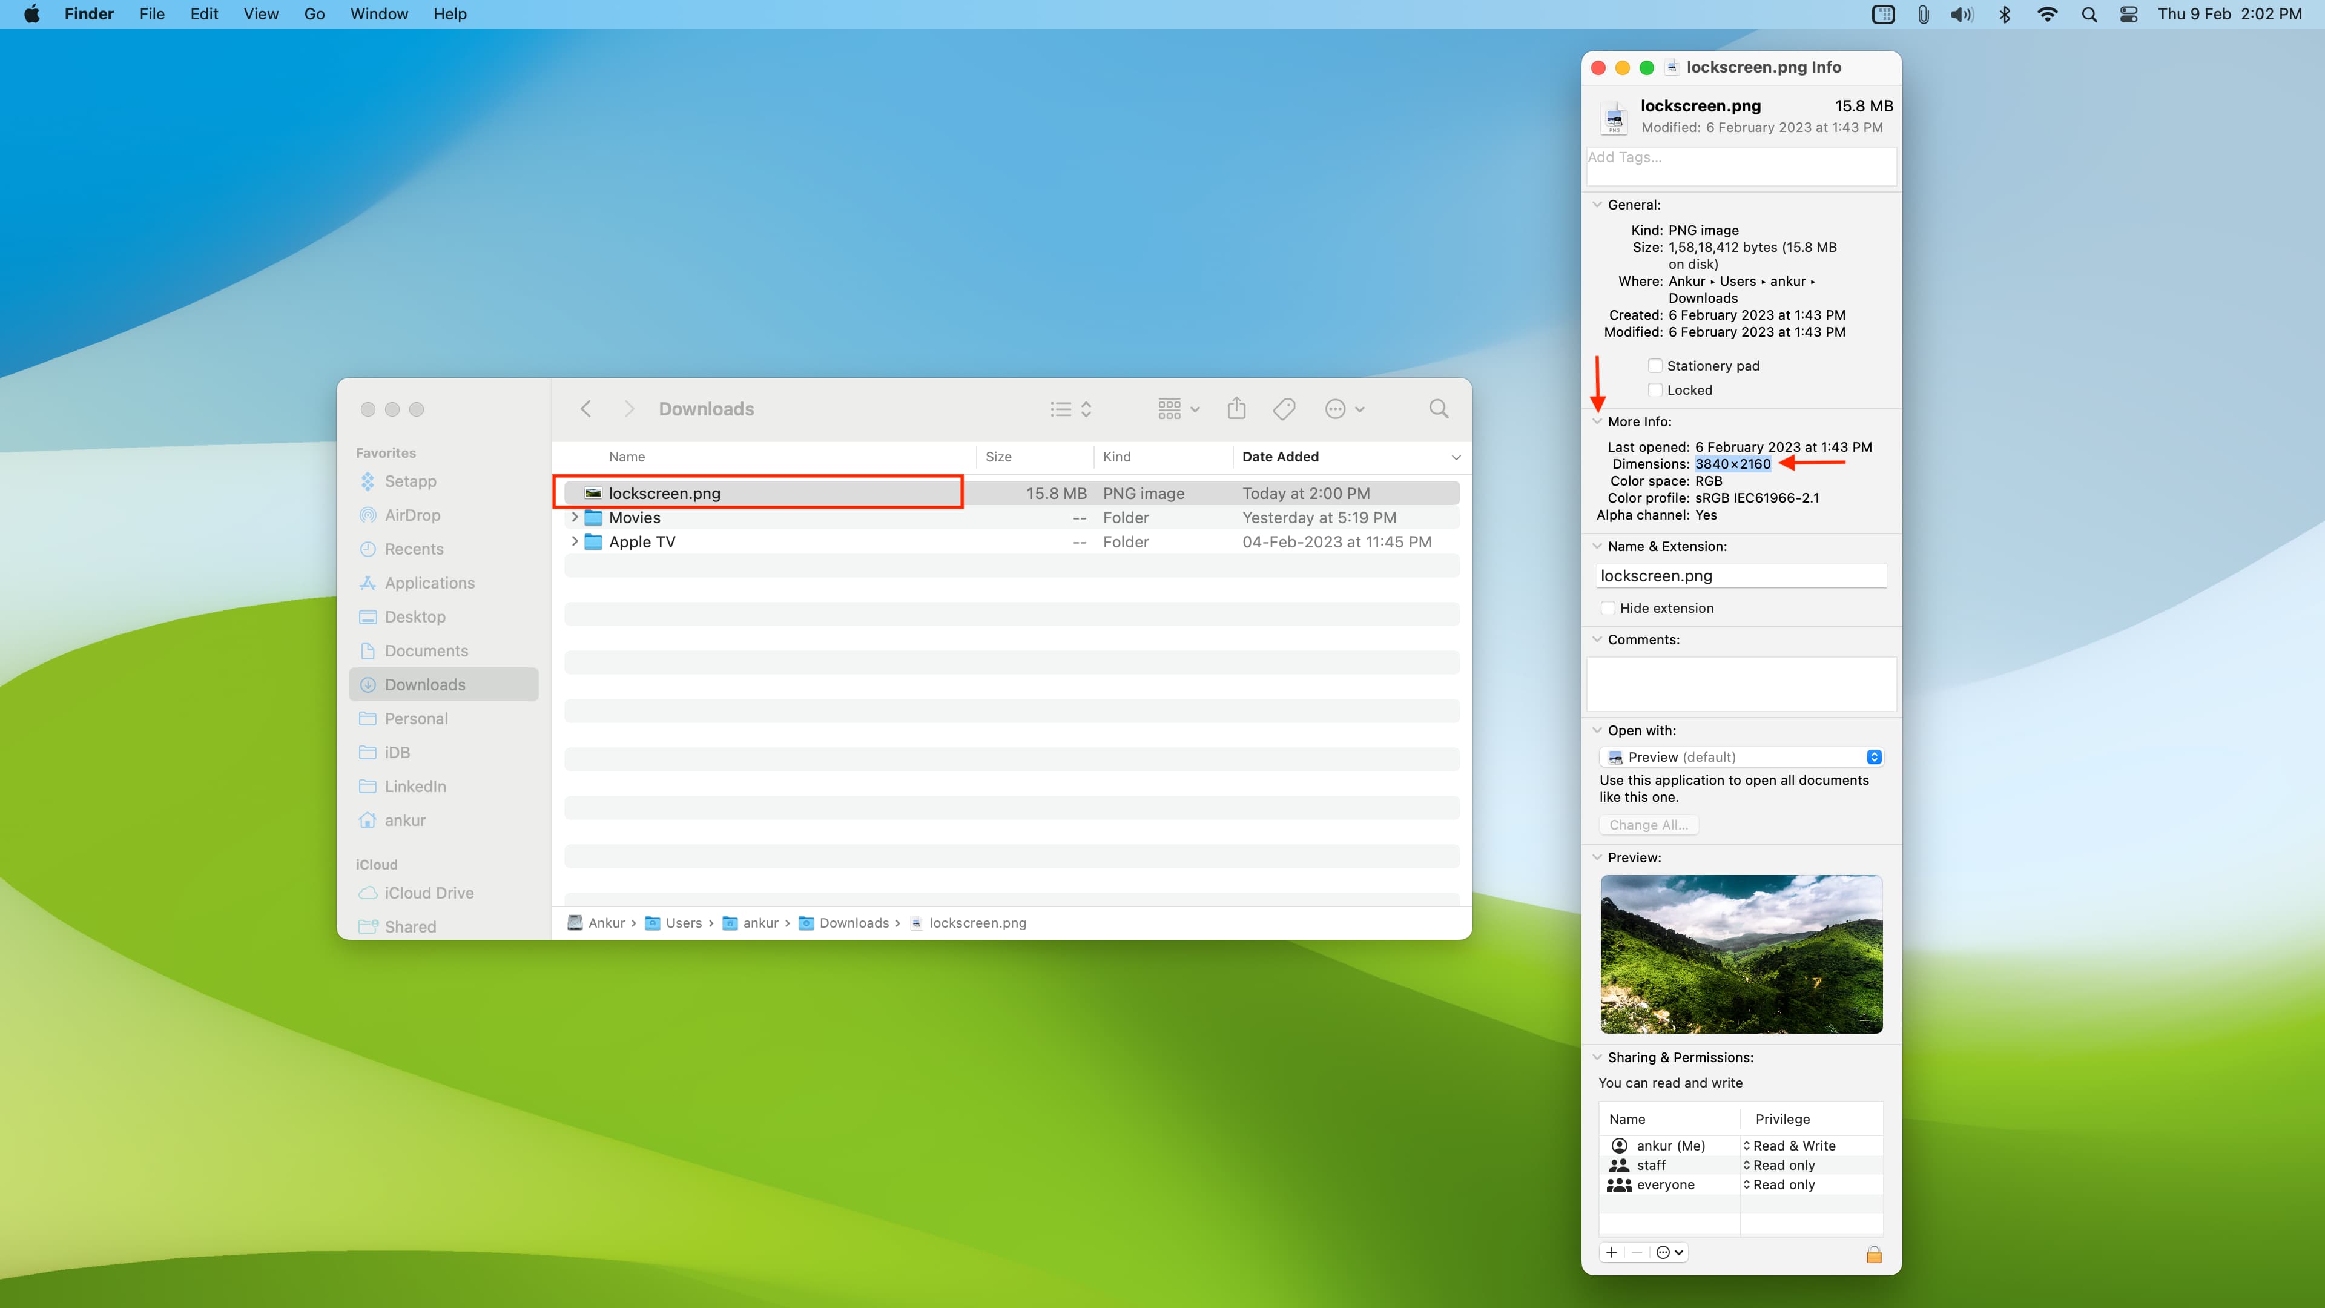Click the landscape preview thumbnail

pos(1741,954)
